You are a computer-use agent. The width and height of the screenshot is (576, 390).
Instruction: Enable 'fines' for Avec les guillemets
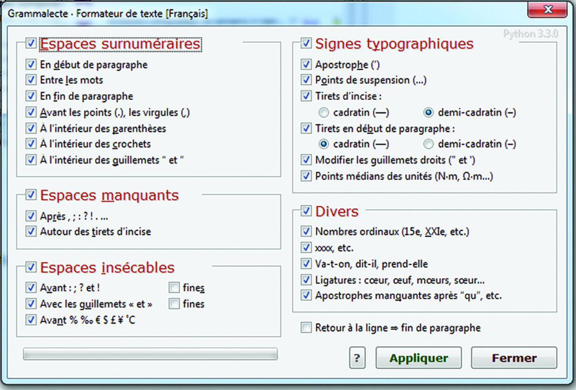[x=174, y=304]
